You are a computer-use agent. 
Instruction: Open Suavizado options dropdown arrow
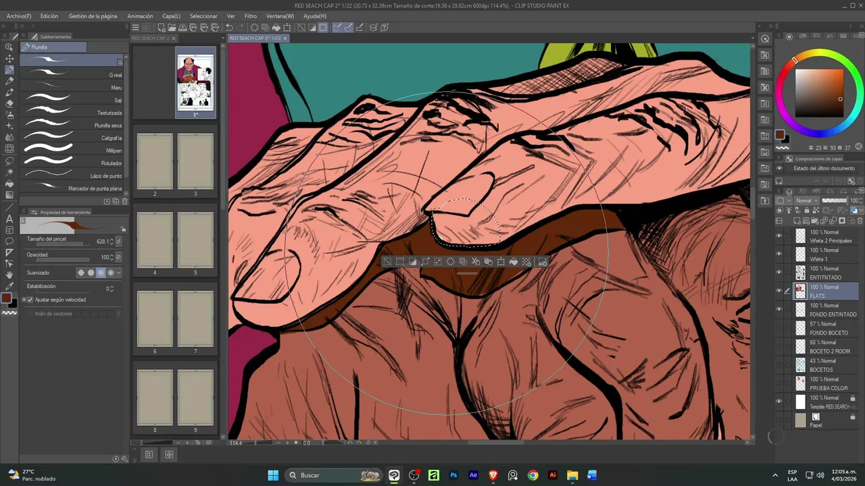click(x=119, y=273)
